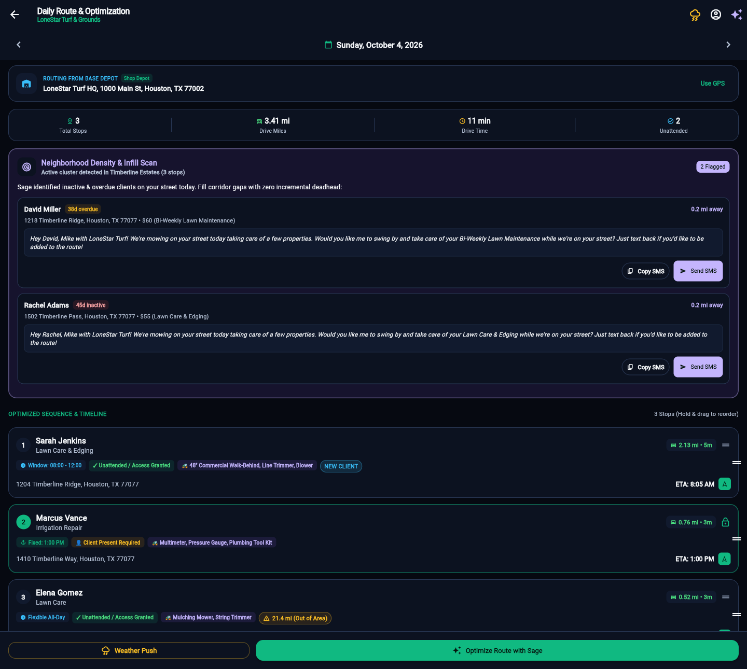Open the Elena Gomez stop name

tap(59, 593)
